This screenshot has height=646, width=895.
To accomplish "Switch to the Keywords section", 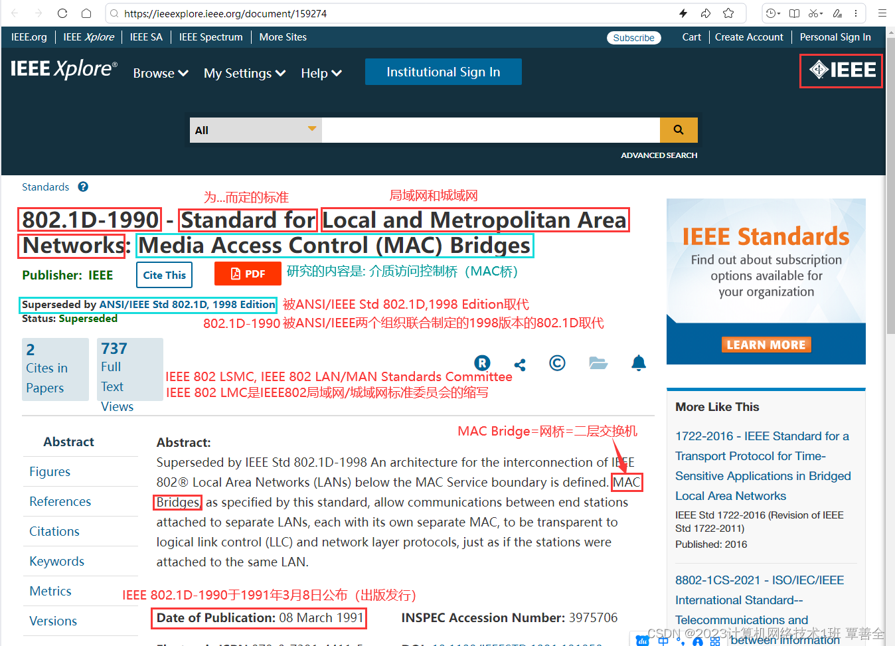I will (56, 561).
